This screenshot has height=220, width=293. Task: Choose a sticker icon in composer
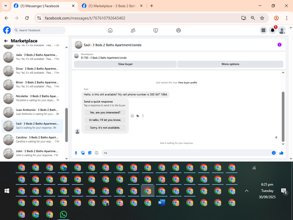click(90, 153)
